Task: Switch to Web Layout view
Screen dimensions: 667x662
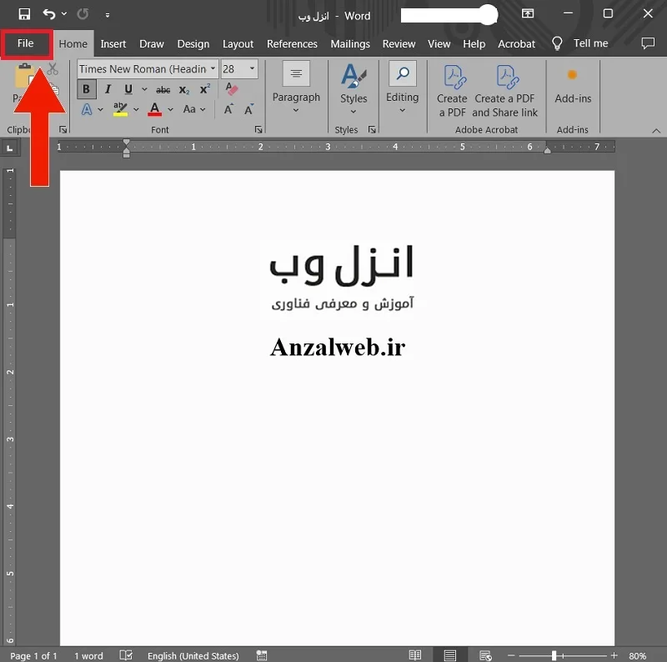Action: [485, 655]
